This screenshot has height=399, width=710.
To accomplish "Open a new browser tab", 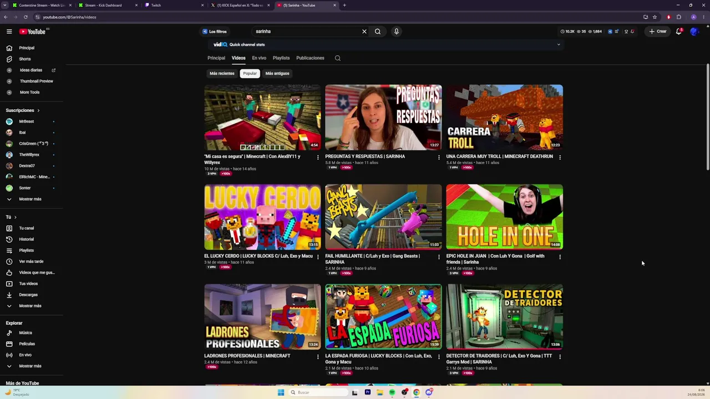I will [x=344, y=5].
